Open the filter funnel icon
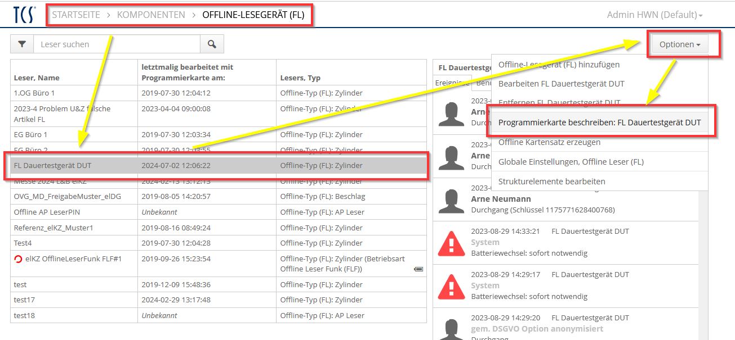This screenshot has height=340, width=735. (22, 44)
